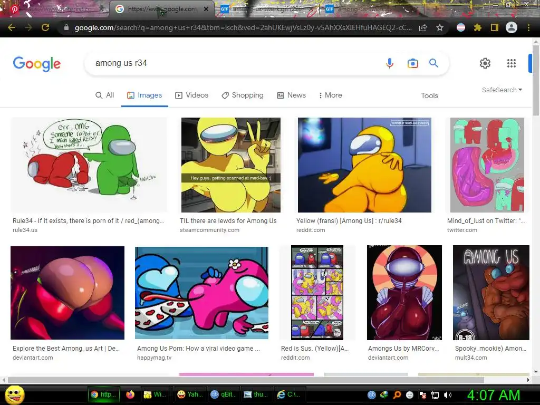540x405 pixels.
Task: Open the Extensions puzzle piece menu
Action: tap(478, 27)
